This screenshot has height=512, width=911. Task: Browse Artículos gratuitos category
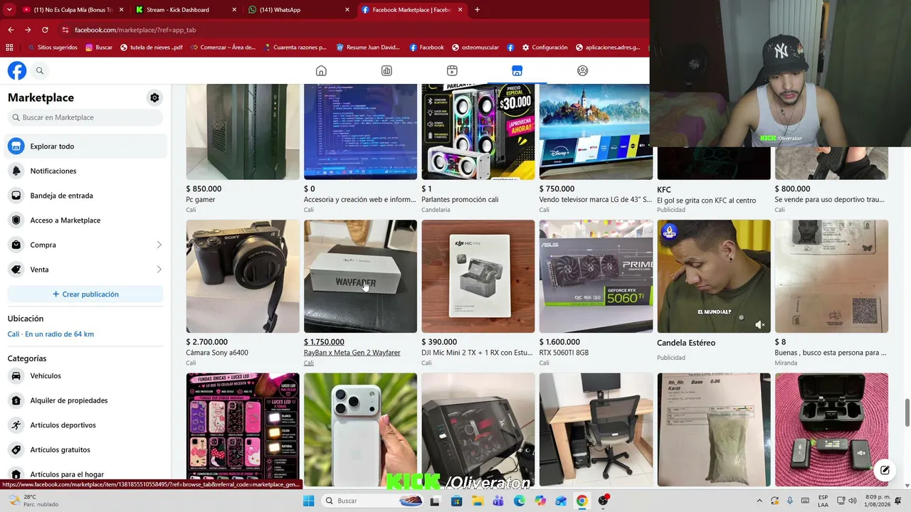pos(87,449)
